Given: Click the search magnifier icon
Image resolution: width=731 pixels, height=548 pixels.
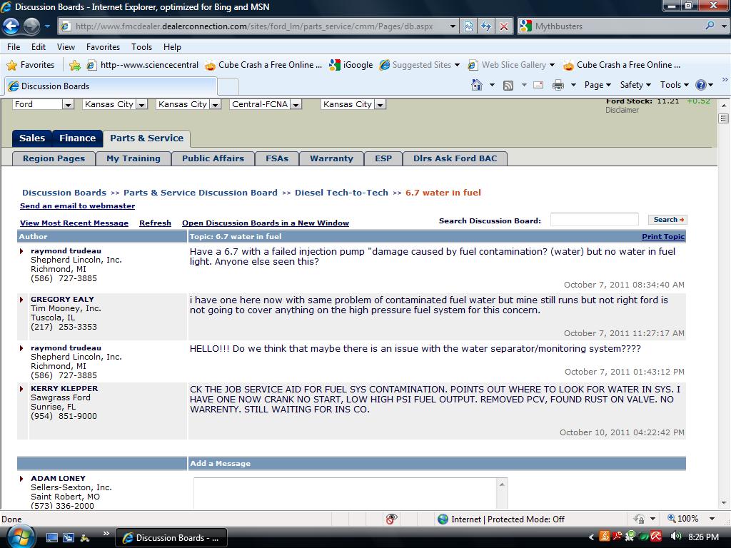Looking at the screenshot, I should click(x=710, y=26).
